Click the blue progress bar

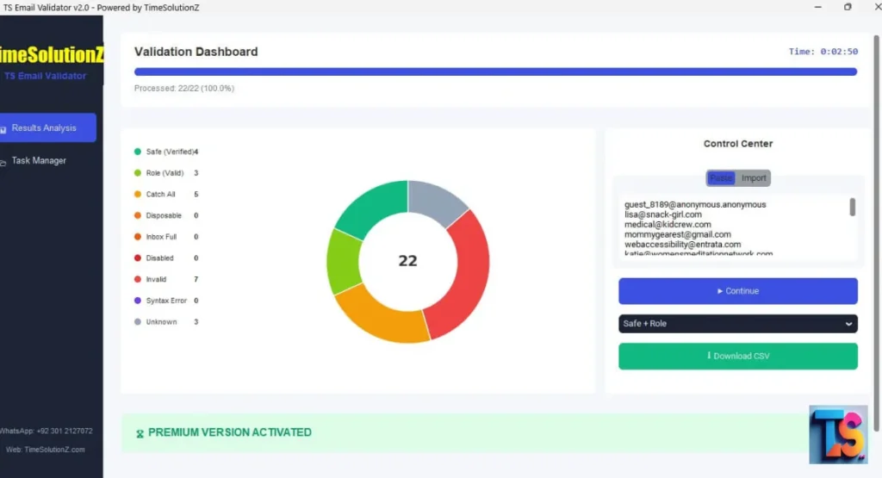coord(495,71)
